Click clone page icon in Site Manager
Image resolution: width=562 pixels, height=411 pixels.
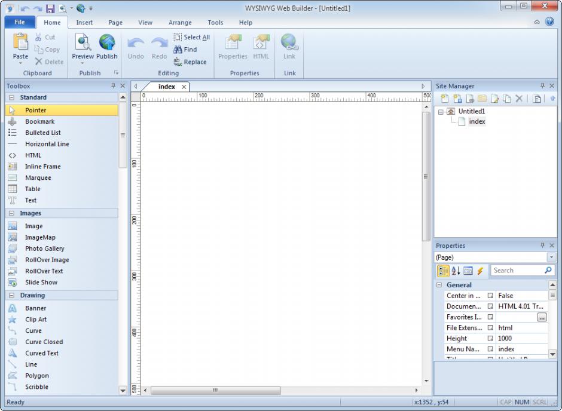click(x=507, y=99)
